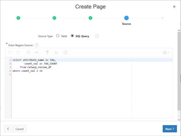Viewport: 181px width, 136px height.
Task: Go back with the previous arrow button
Action: tap(8, 129)
